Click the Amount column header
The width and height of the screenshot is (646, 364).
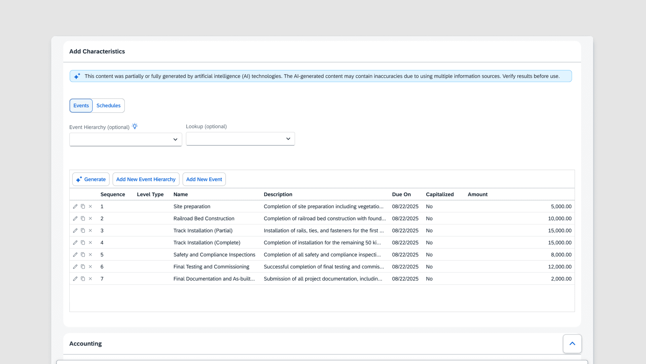[477, 194]
